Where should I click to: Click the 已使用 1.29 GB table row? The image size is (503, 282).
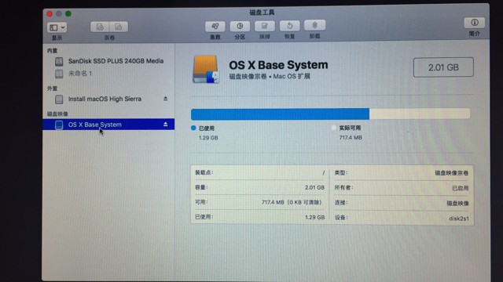(x=260, y=217)
